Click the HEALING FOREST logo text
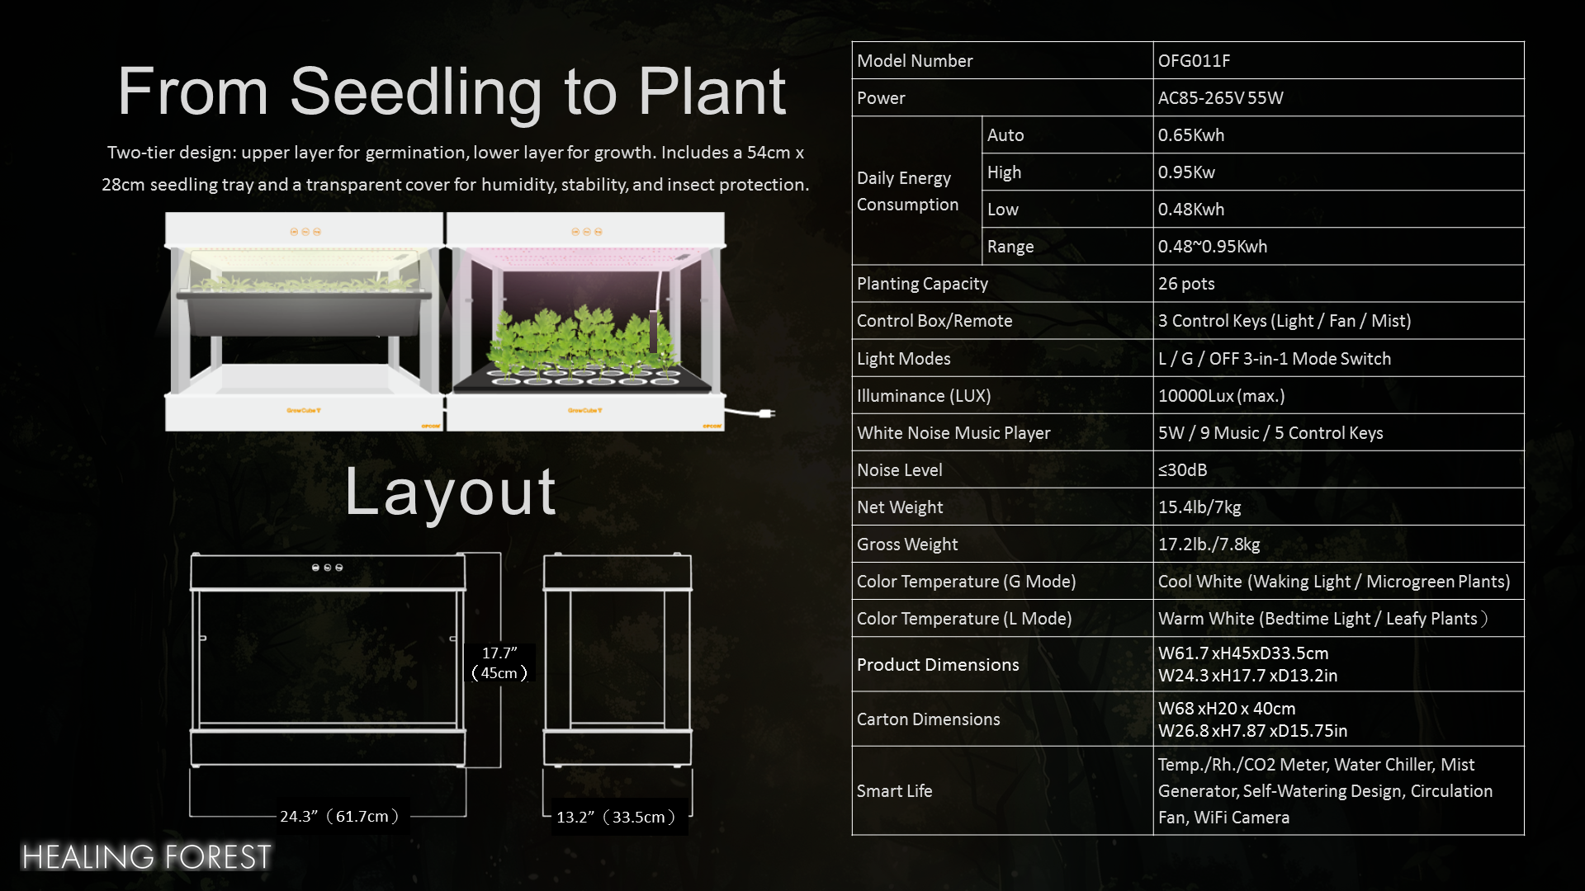Image resolution: width=1585 pixels, height=891 pixels. coord(146,857)
